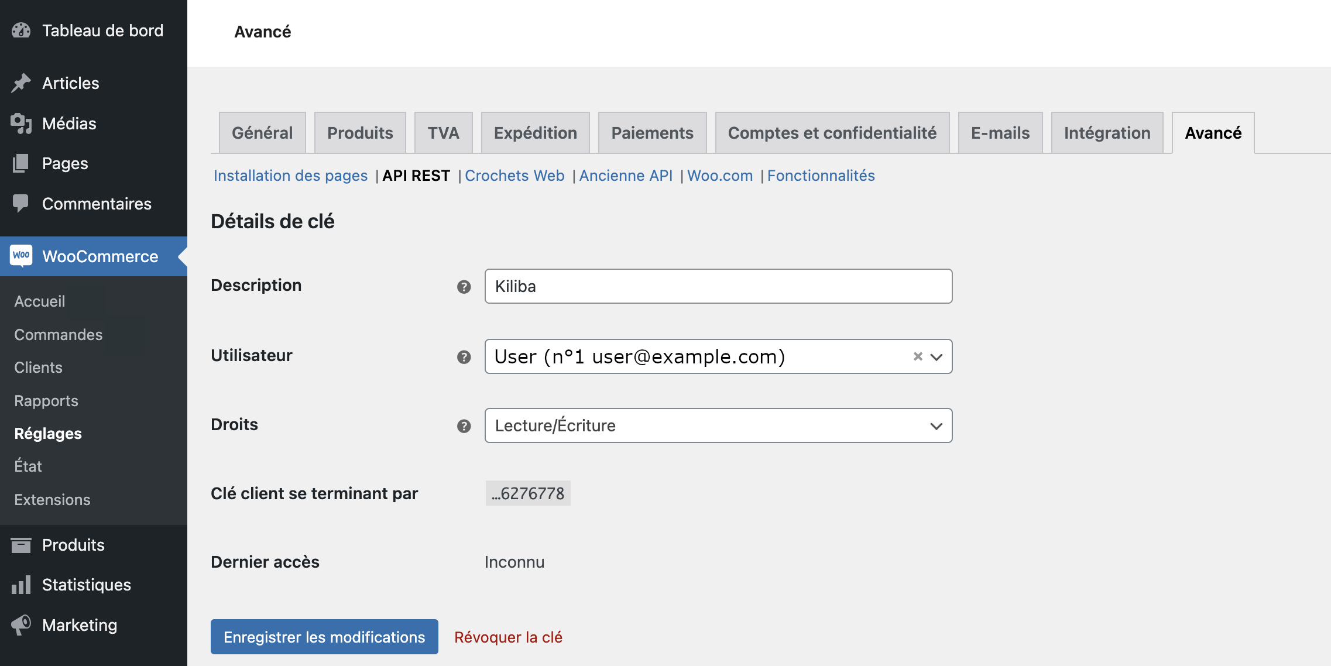Open Fonctionnalités link
This screenshot has width=1331, height=666.
tap(821, 176)
